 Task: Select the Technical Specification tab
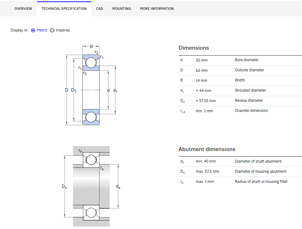pyautogui.click(x=64, y=9)
